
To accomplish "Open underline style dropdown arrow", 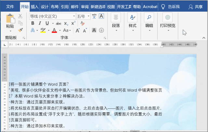I will point(53,24).
